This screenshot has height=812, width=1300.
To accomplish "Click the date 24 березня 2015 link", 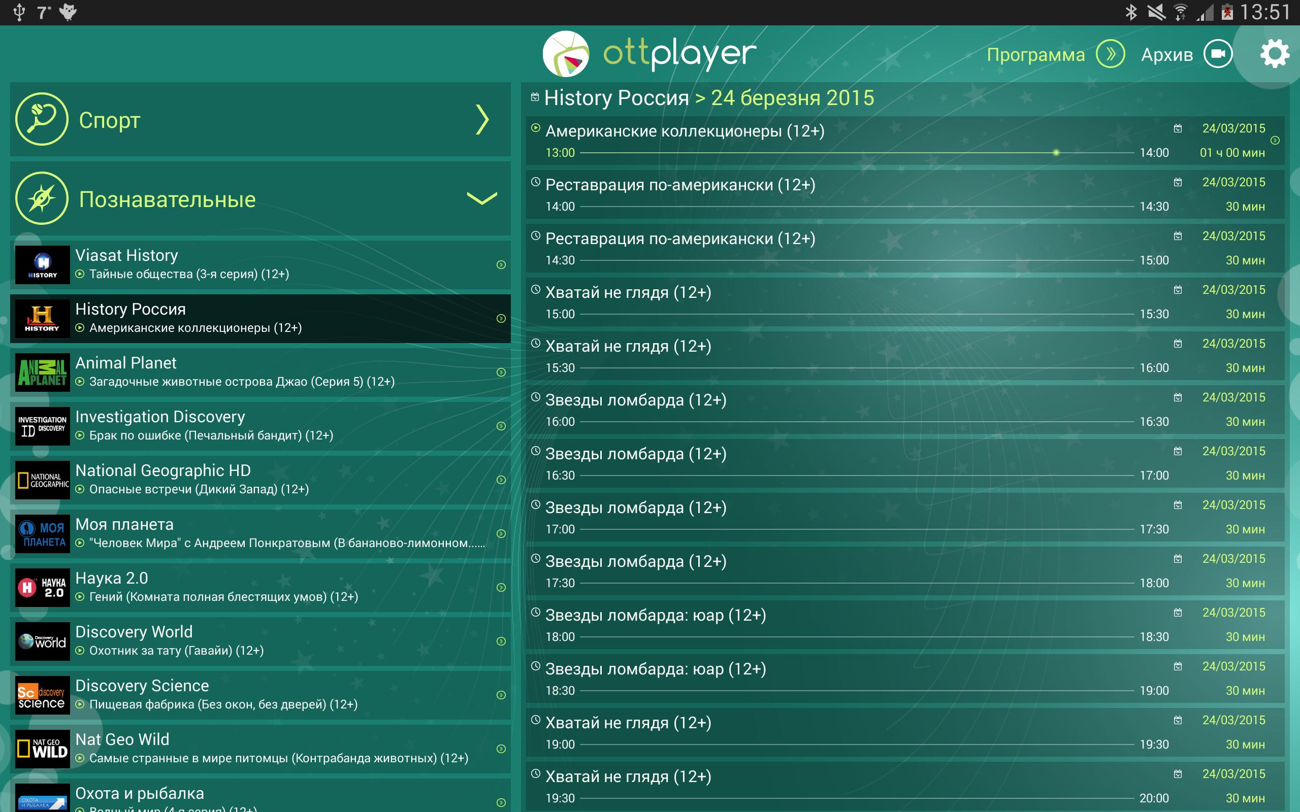I will pyautogui.click(x=792, y=98).
